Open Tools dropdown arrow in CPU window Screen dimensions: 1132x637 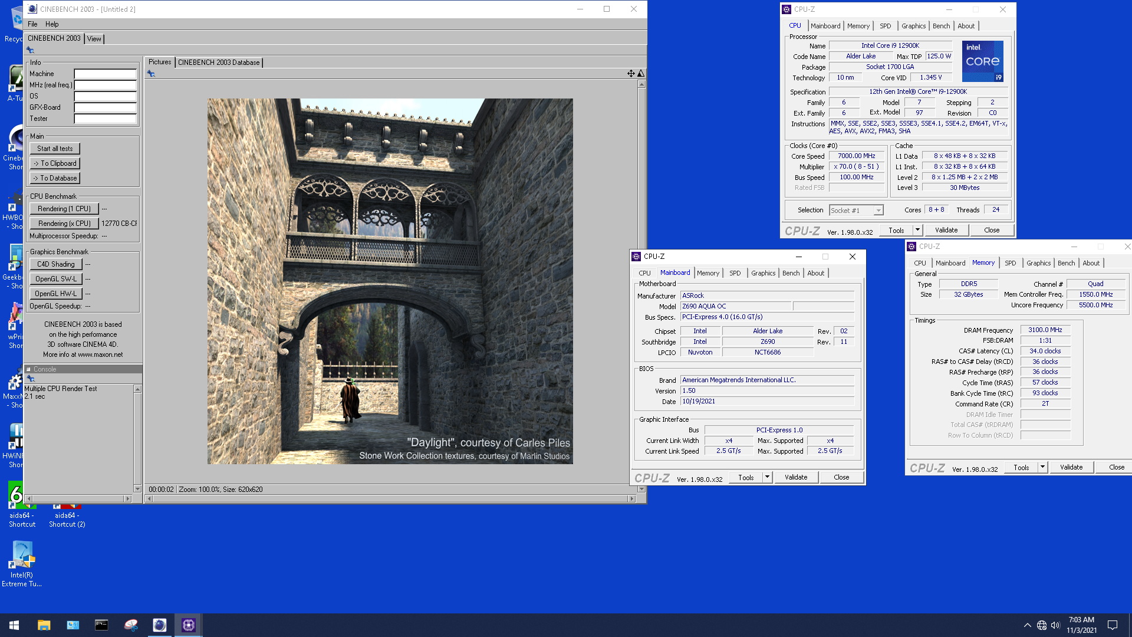click(917, 230)
